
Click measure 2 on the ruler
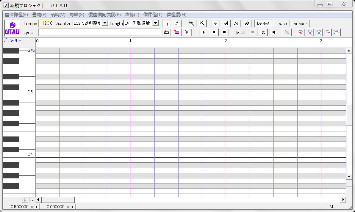pos(226,41)
